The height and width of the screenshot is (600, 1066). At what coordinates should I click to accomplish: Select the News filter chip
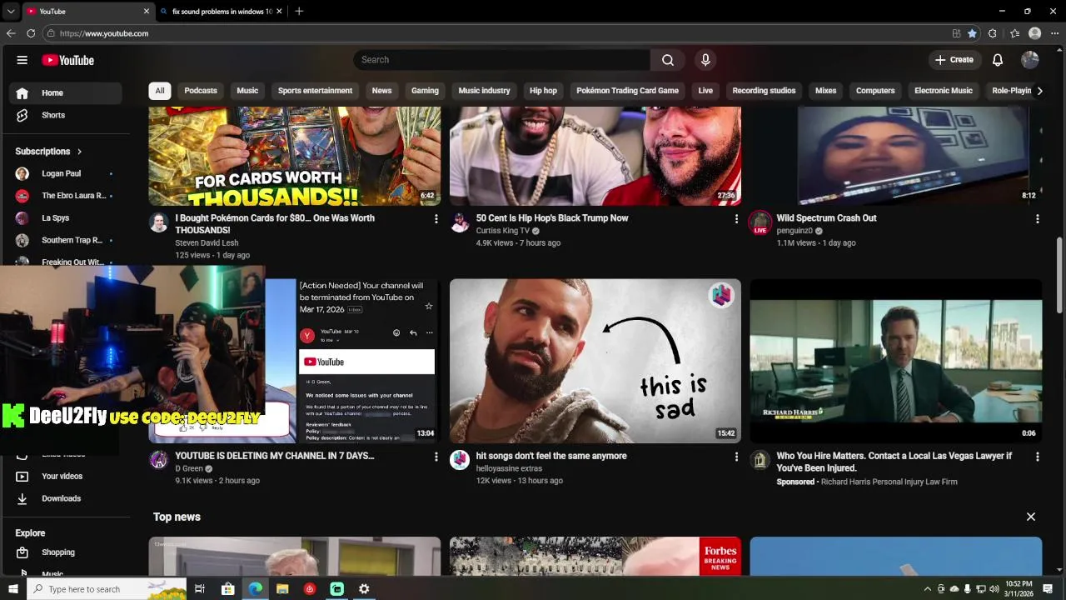[381, 91]
